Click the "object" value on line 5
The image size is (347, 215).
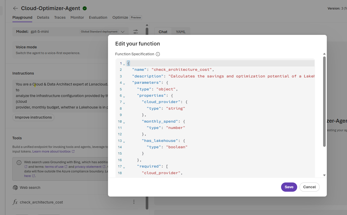click(166, 89)
